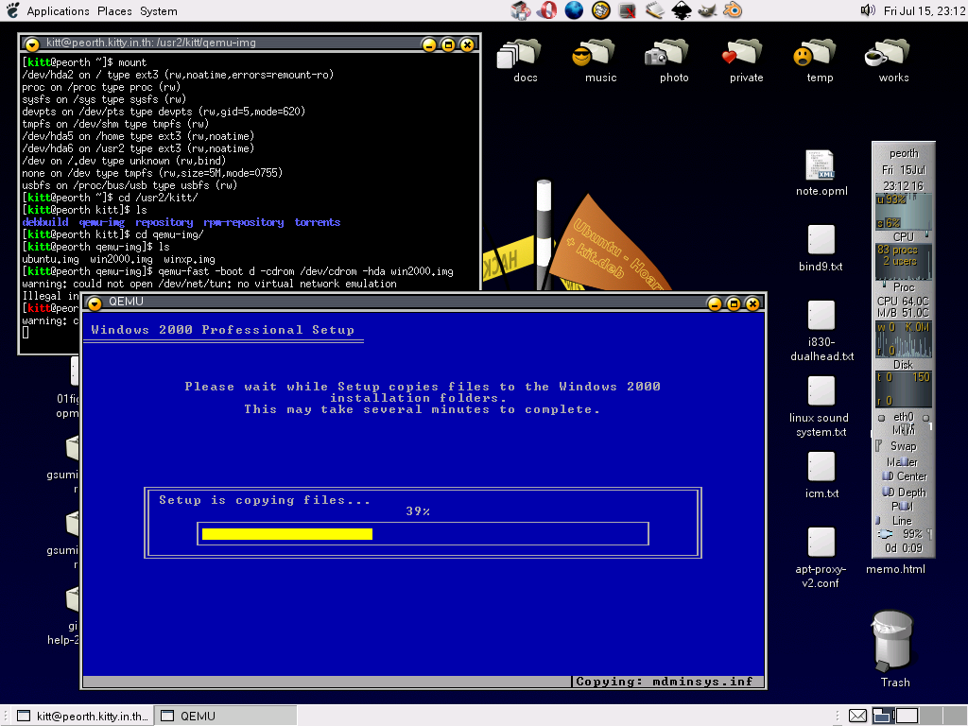Click the CPU chart in system monitor

pyautogui.click(x=903, y=211)
